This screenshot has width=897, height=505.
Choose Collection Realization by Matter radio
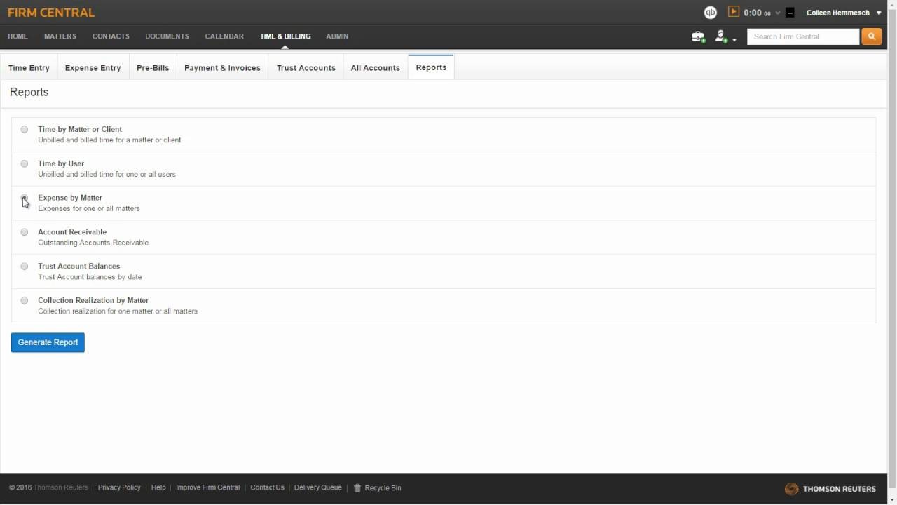point(25,301)
